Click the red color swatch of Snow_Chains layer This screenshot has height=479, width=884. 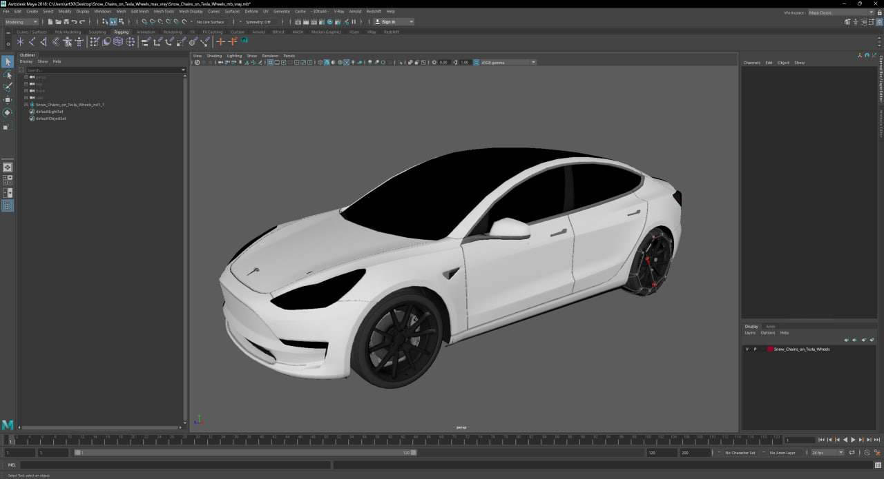tap(770, 349)
